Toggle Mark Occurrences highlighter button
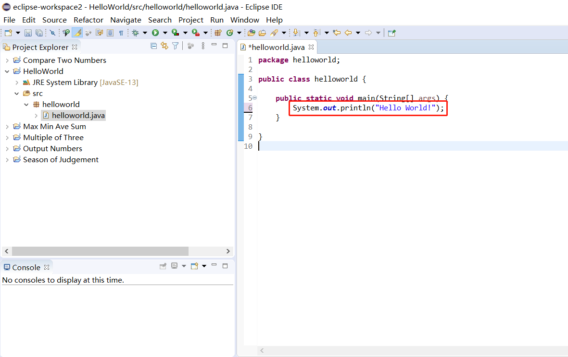 tap(77, 33)
